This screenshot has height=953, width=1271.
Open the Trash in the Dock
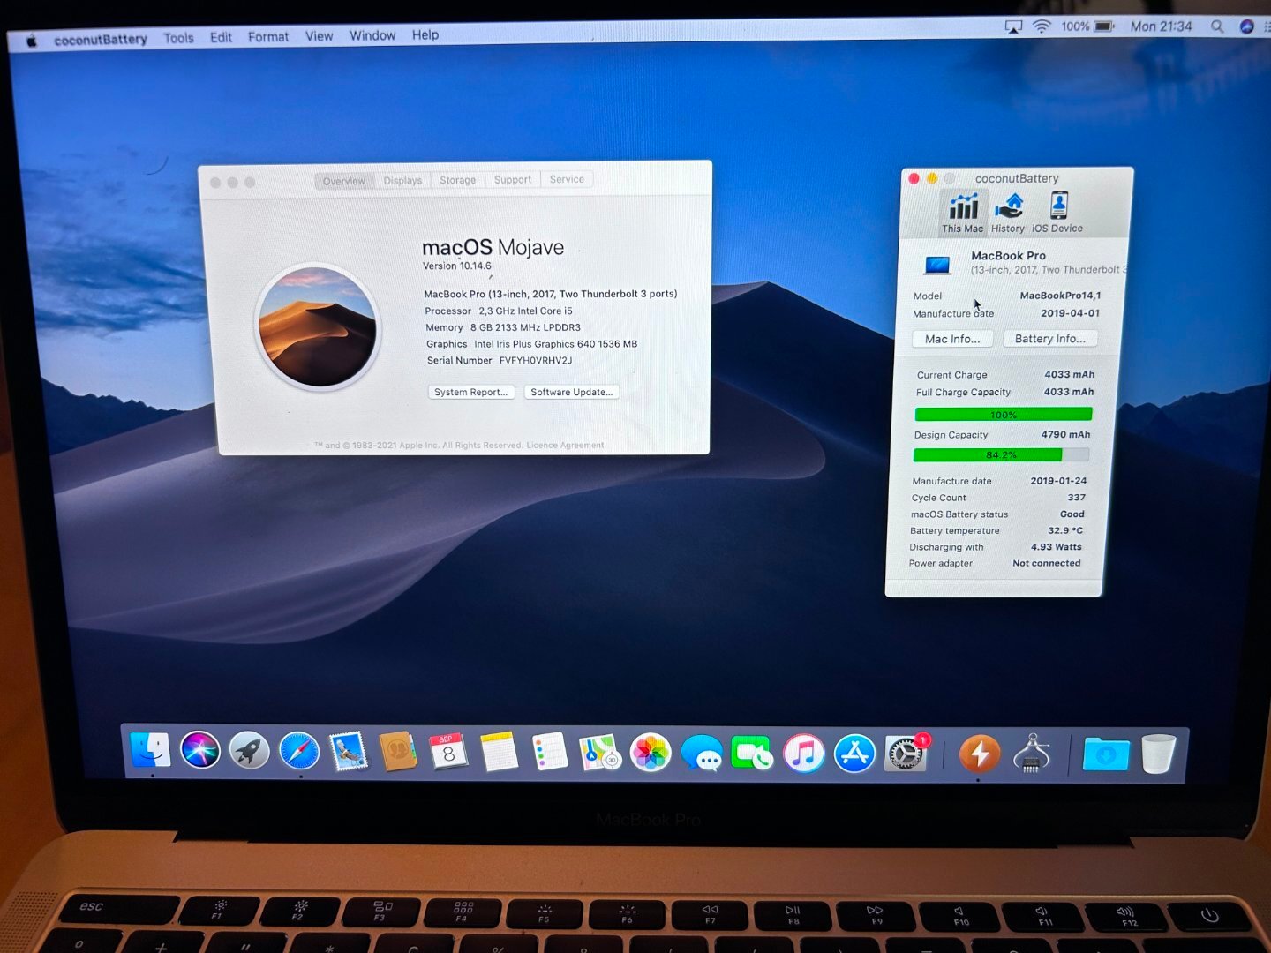coord(1158,754)
